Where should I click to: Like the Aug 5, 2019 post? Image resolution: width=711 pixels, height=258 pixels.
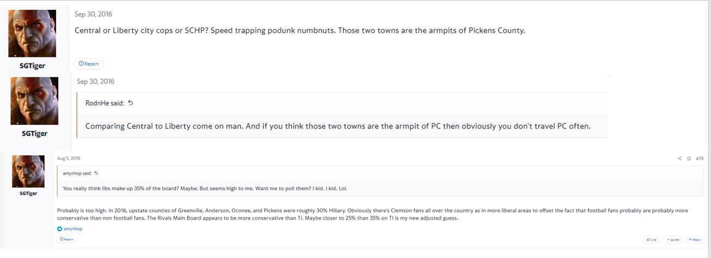point(651,239)
